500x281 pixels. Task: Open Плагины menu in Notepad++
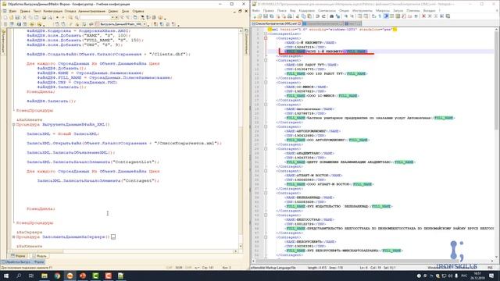click(413, 10)
